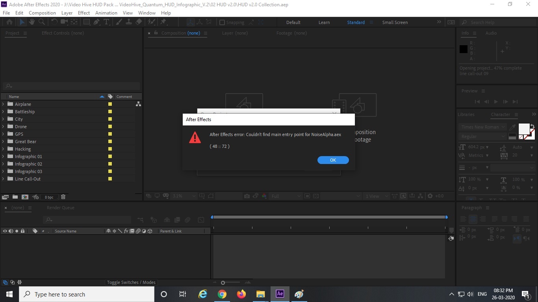Click the Play button in Preview panel

click(496, 102)
